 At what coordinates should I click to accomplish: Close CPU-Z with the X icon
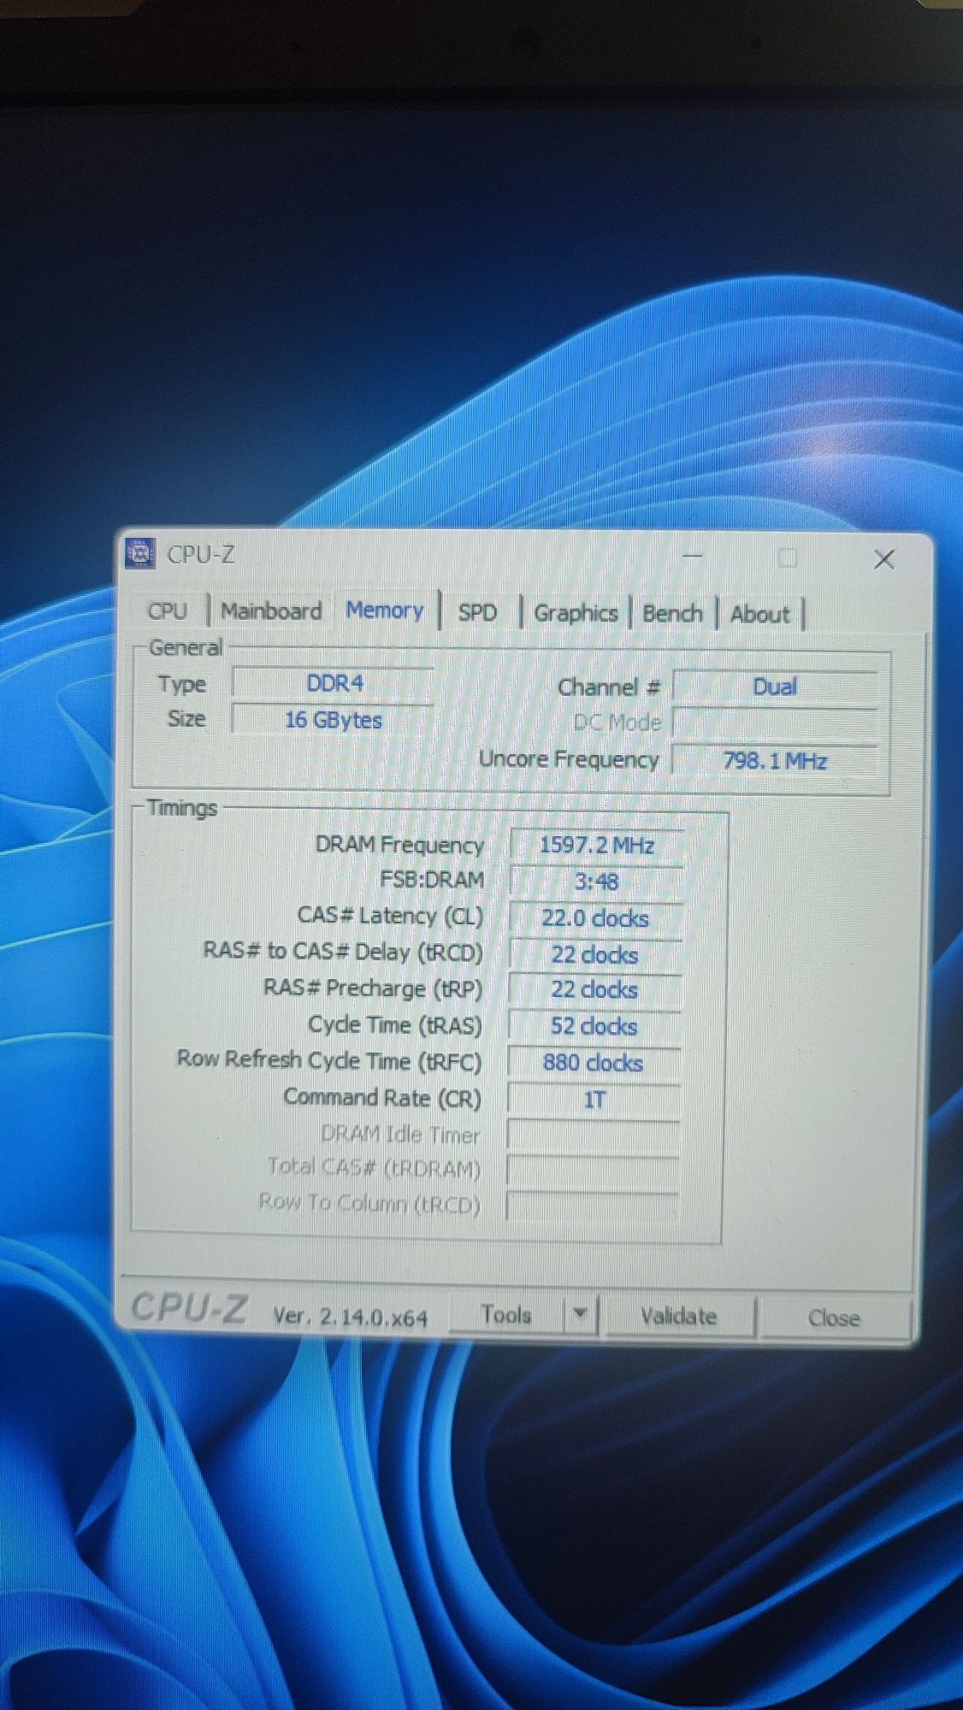(x=884, y=559)
